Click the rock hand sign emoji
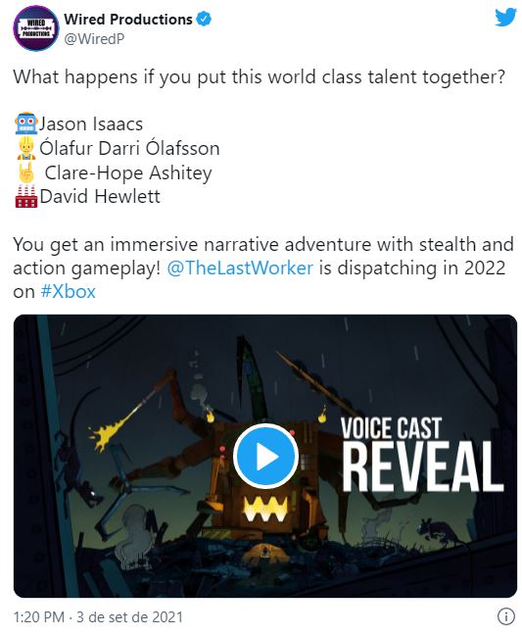Screen dimensions: 522x636 (x=26, y=172)
